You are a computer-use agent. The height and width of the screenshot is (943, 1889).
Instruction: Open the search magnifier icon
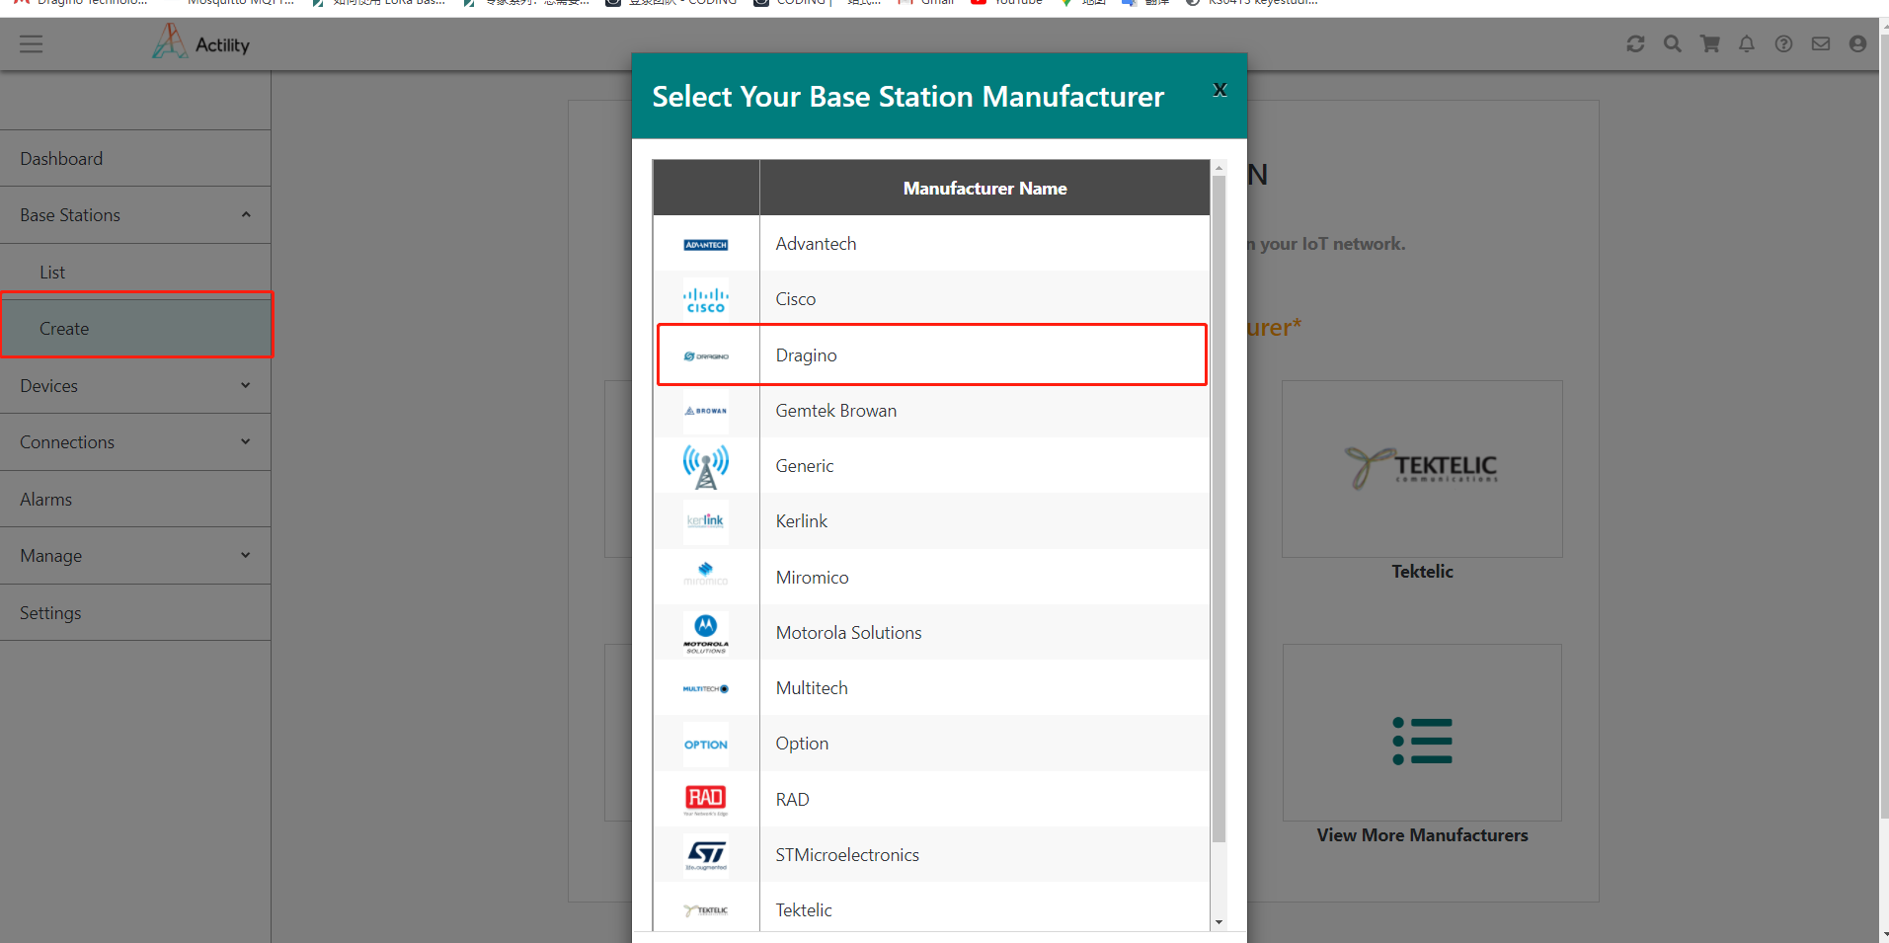1672,43
